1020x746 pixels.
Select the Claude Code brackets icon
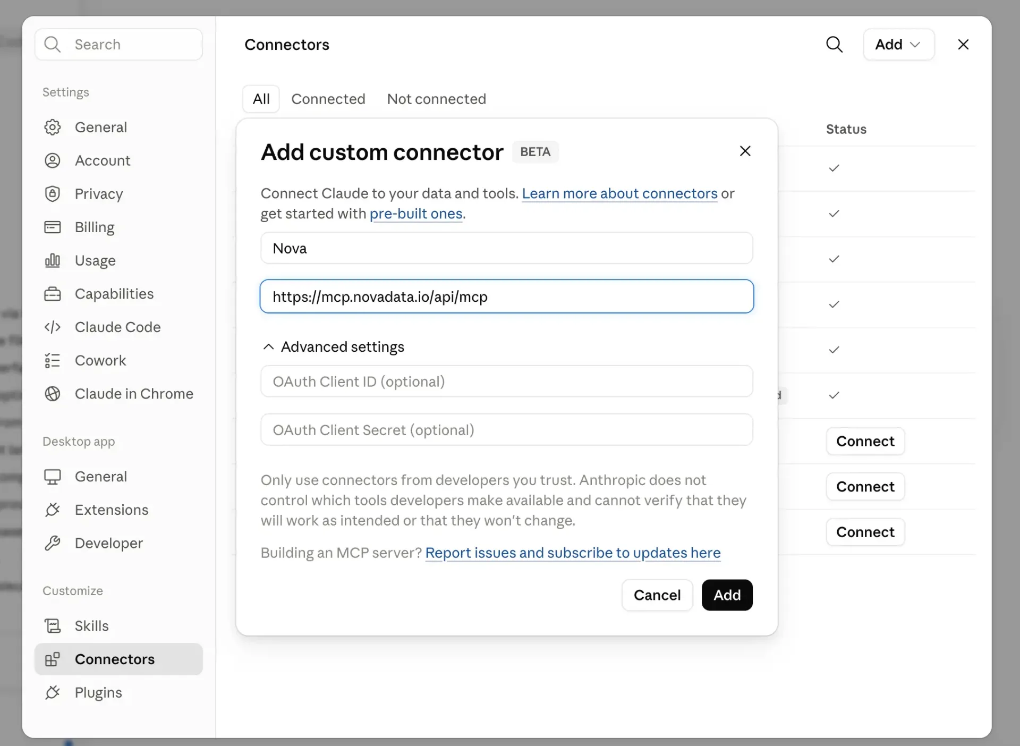pos(52,327)
